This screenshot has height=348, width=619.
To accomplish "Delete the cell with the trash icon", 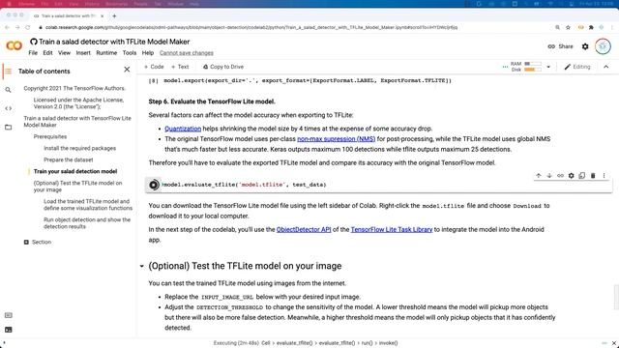I will click(593, 176).
